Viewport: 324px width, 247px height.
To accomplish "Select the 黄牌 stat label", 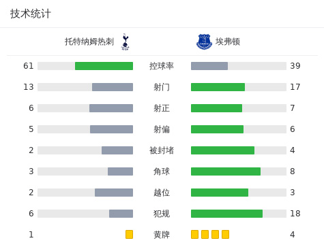I will coord(162,235).
